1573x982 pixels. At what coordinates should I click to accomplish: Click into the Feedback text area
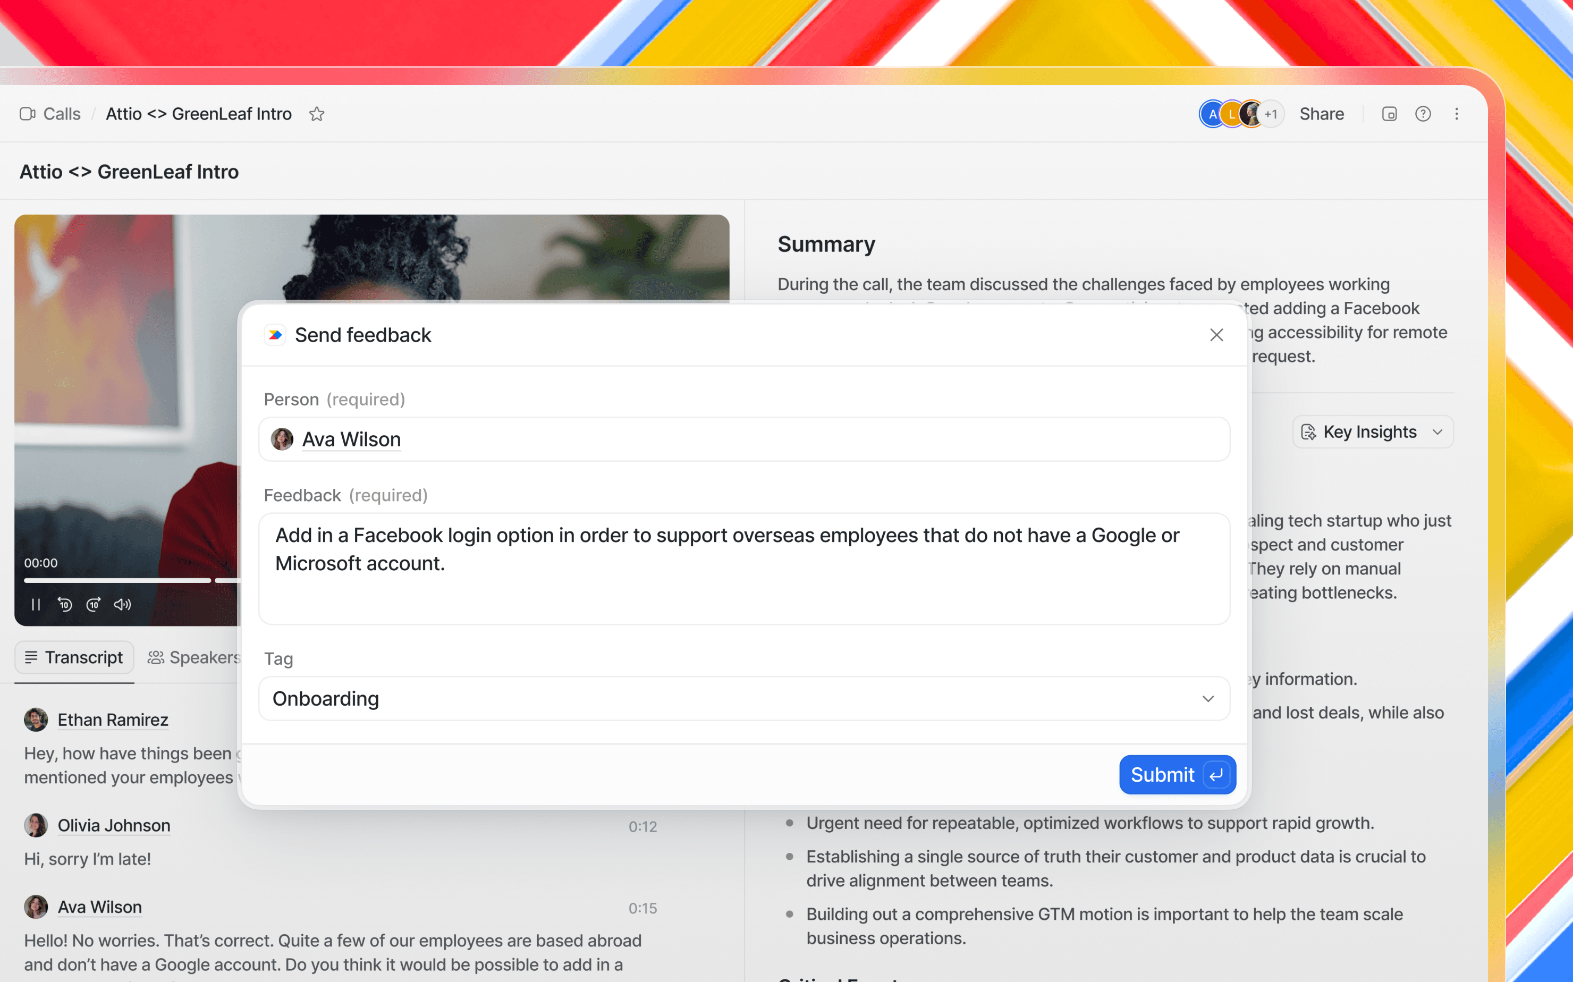click(x=743, y=569)
